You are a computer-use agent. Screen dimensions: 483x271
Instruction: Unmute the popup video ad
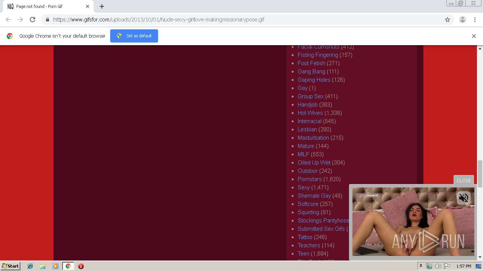coord(463,198)
